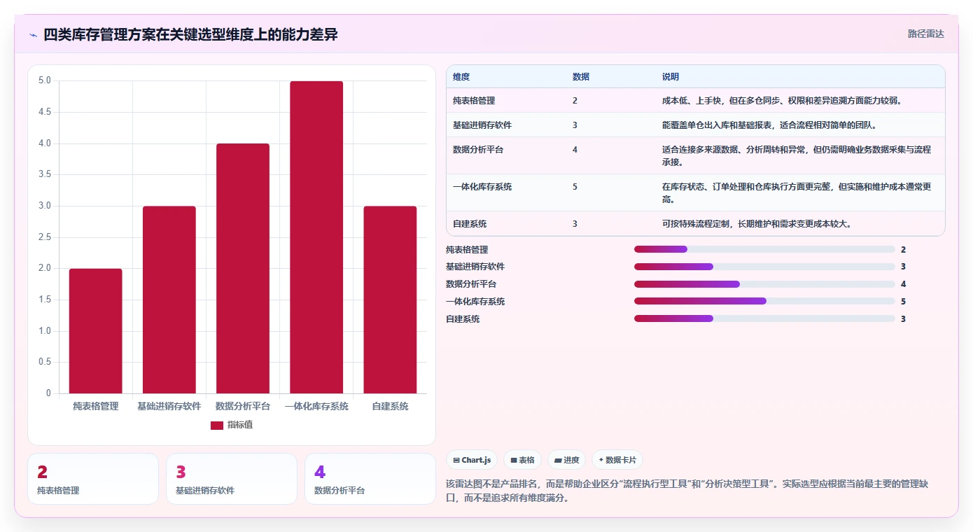Click the progress bar for 基础进销存软件
The height and width of the screenshot is (532, 973).
point(764,267)
